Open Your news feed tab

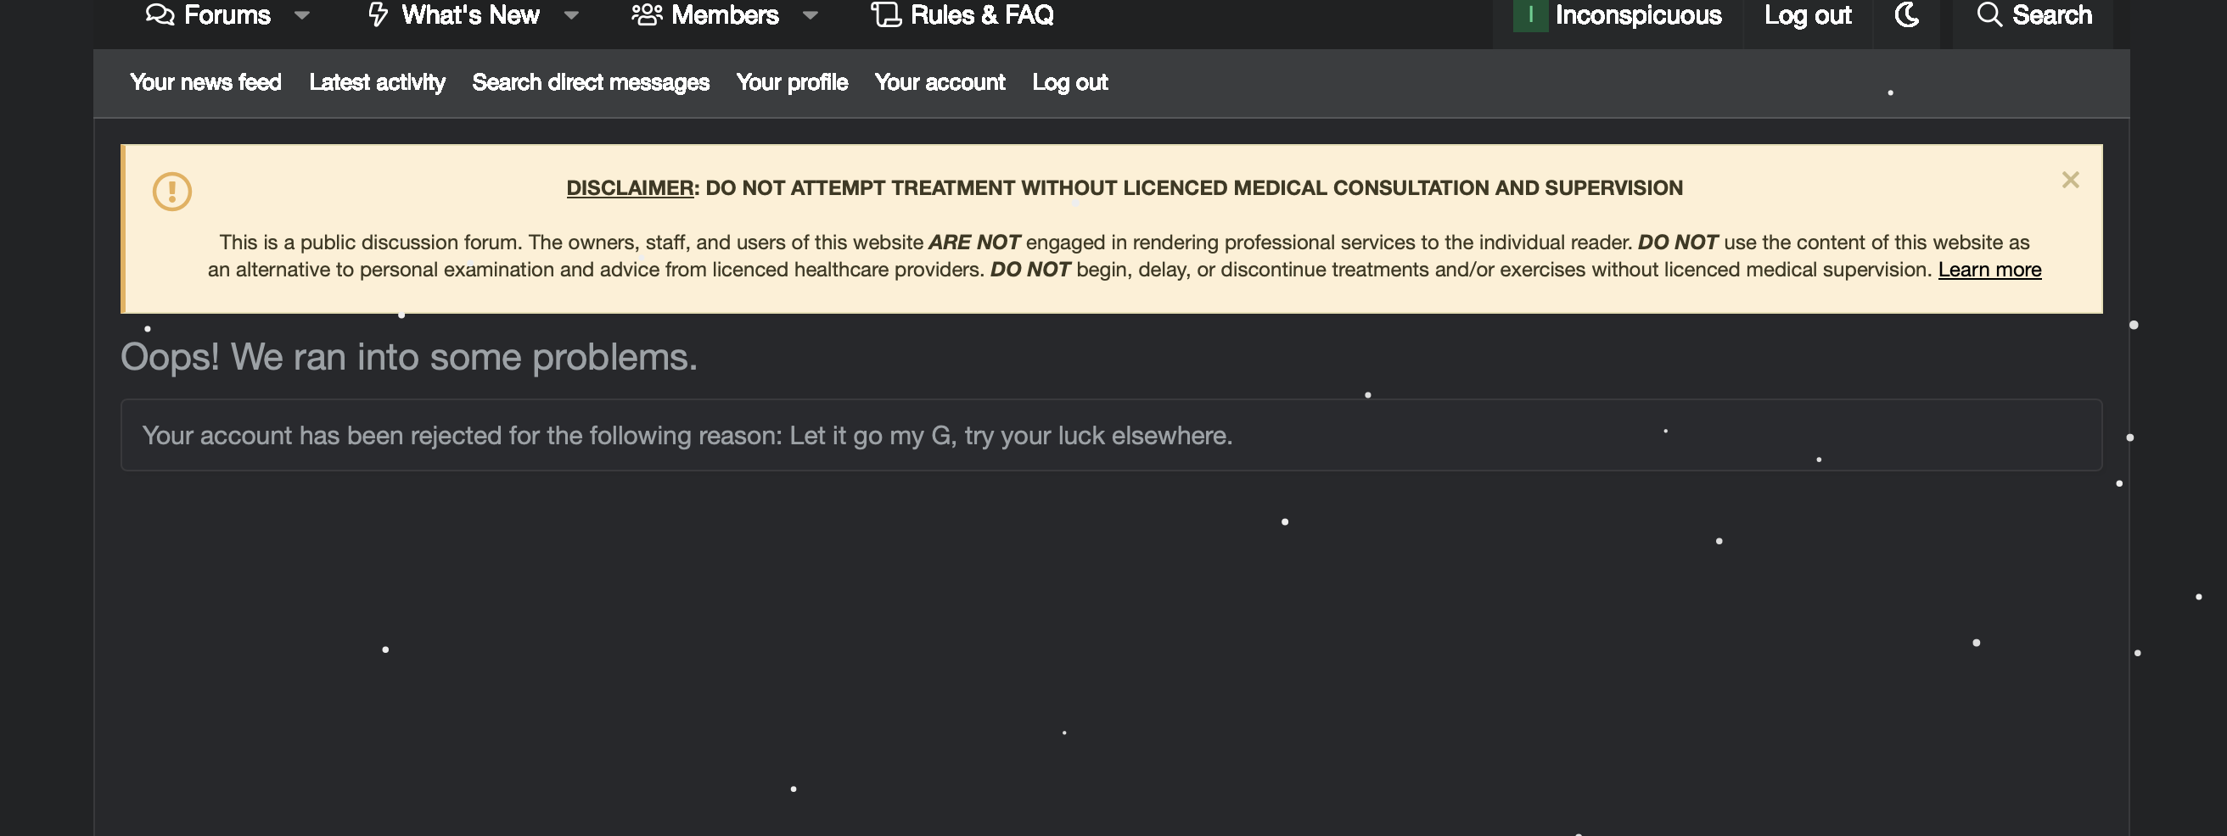[x=205, y=82]
